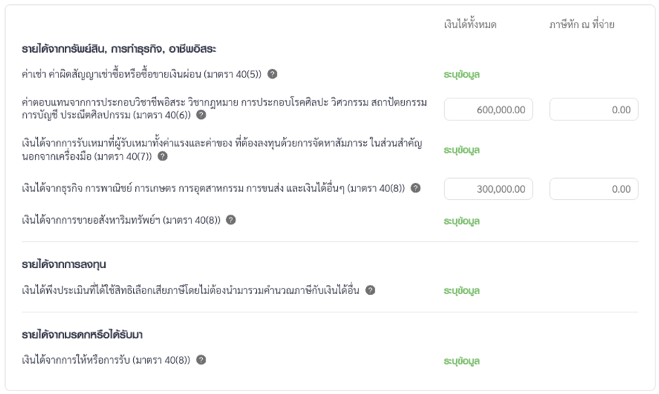659x394 pixels.
Task: Open help icon for property sale income
Action: (x=231, y=220)
